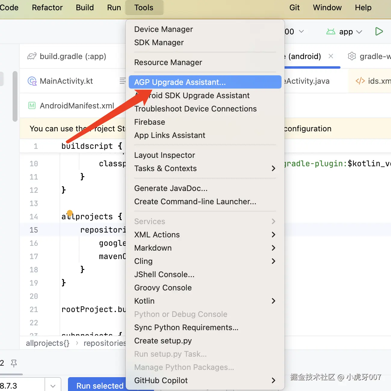Viewport: 391px width, 391px height.
Task: Click the left panel vertical scrollbar
Action: [15, 96]
